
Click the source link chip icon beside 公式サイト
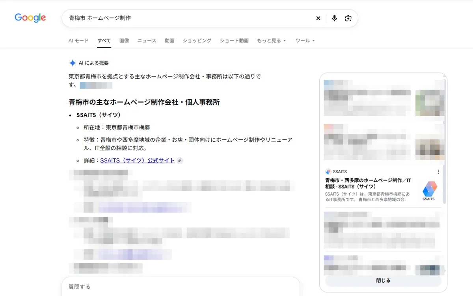(x=180, y=160)
